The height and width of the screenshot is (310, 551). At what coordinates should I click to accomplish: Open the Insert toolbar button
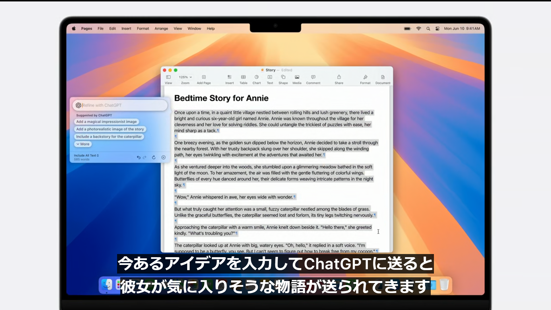[x=229, y=77]
